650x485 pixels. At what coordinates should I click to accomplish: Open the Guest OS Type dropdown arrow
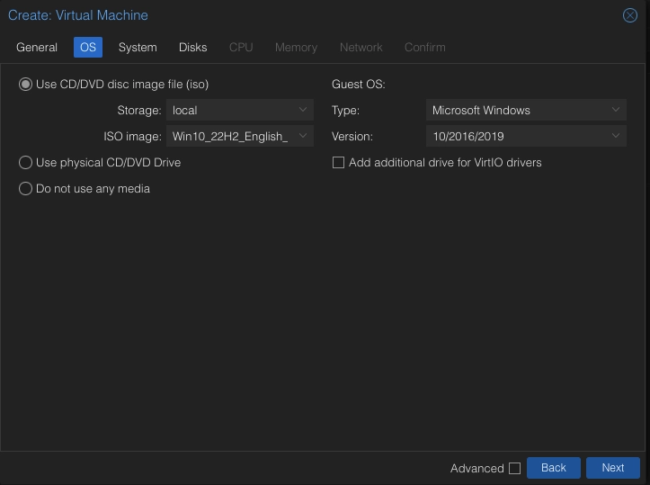pyautogui.click(x=616, y=110)
